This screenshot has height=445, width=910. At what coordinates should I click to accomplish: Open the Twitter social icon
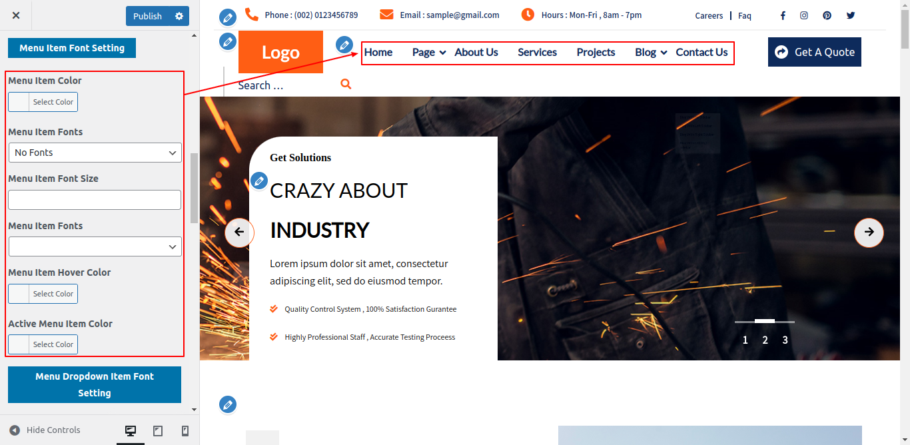[851, 15]
